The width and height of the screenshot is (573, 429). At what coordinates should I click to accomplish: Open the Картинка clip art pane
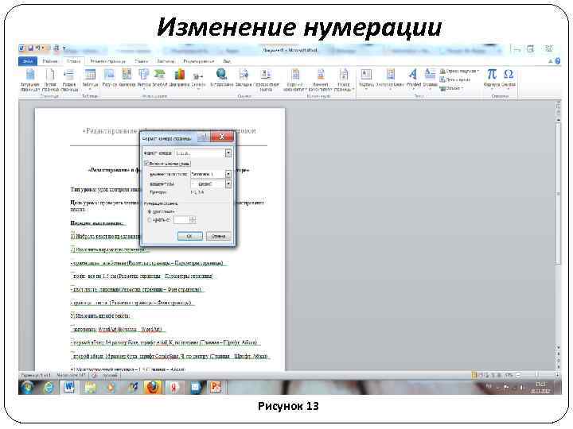point(127,78)
